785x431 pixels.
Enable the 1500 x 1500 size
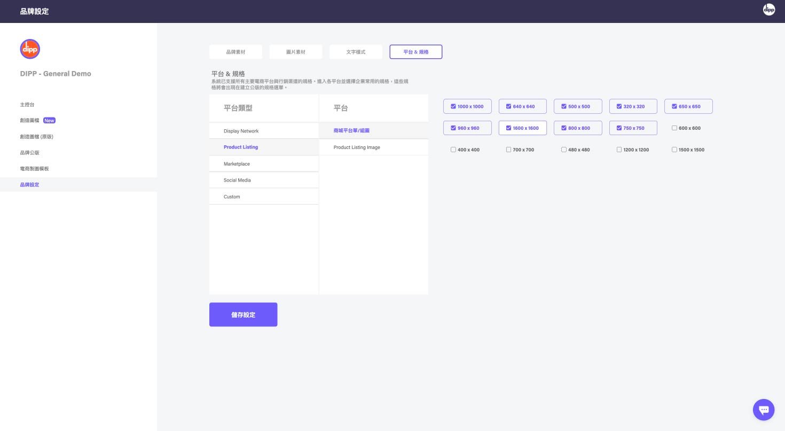point(674,150)
